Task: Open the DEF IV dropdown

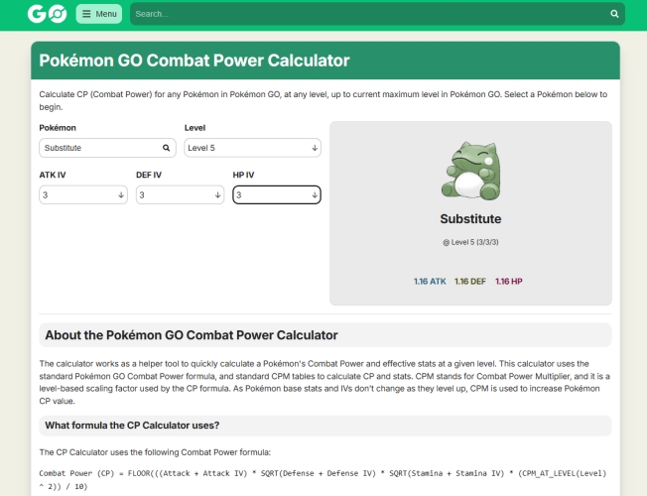Action: point(180,194)
